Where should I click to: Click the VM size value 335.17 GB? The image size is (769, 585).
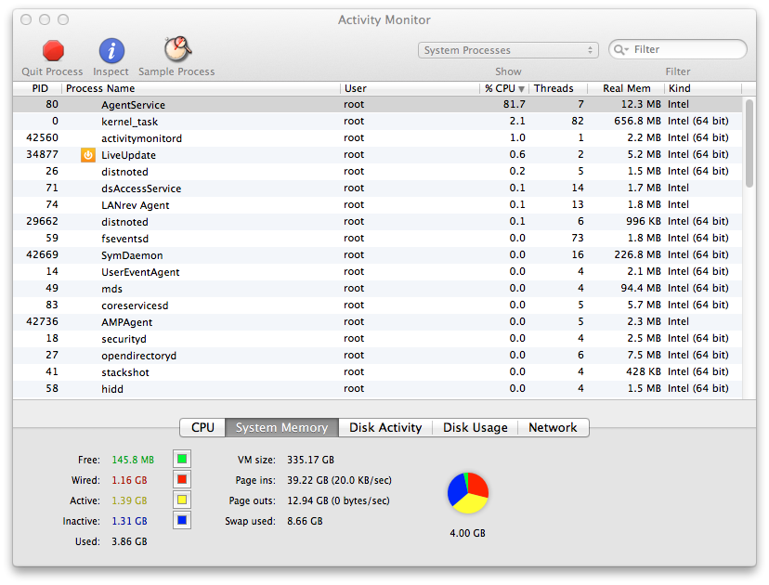pyautogui.click(x=310, y=460)
